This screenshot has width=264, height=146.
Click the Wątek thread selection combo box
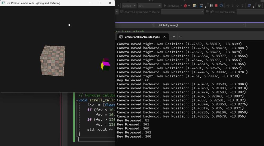click(182, 12)
